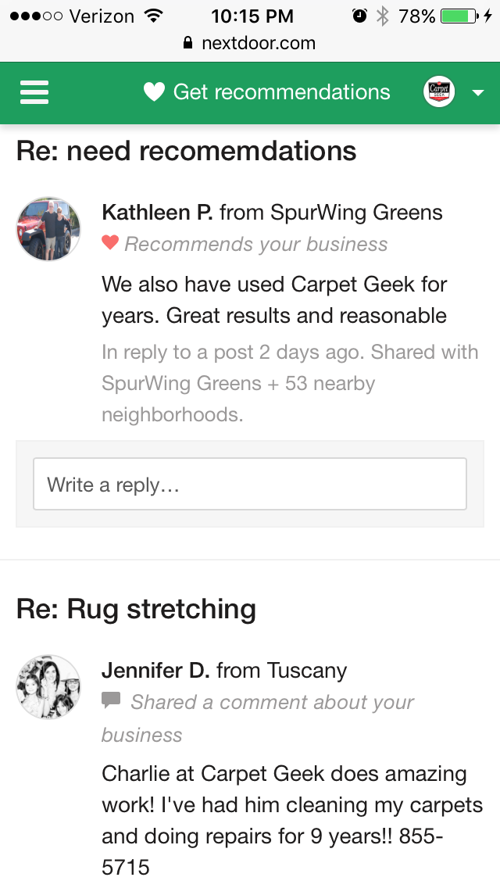Tap the alarm clock status icon

point(359,16)
